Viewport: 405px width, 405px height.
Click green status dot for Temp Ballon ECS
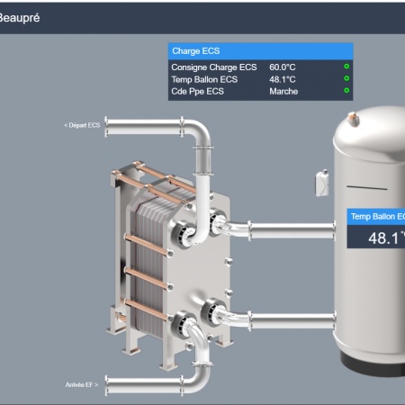[x=346, y=78]
